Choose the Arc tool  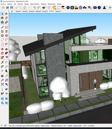2,40
